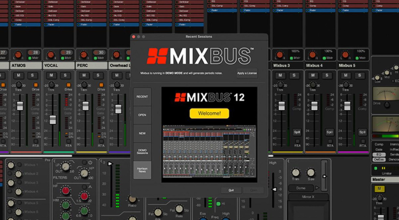Image resolution: width=399 pixels, height=220 pixels.
Task: Click the master EQ Low knob
Action: point(377,78)
